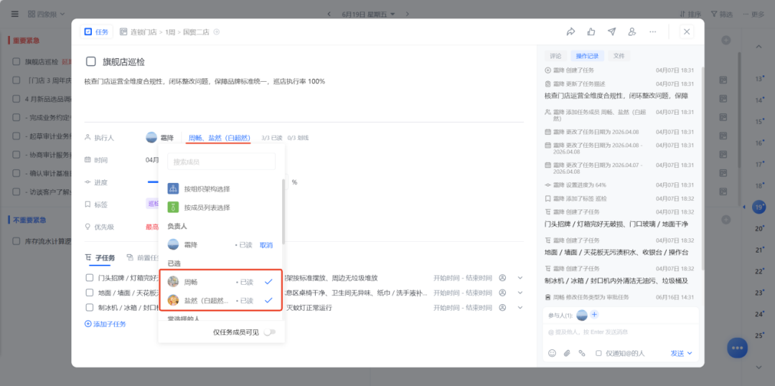Open the 发送 dropdown arrow
Viewport: 775px width, 386px height.
(x=690, y=354)
